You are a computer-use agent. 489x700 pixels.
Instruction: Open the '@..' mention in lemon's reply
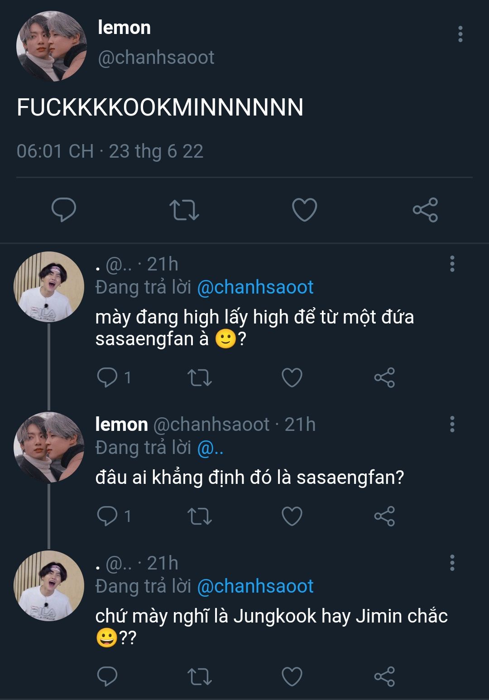pyautogui.click(x=210, y=448)
